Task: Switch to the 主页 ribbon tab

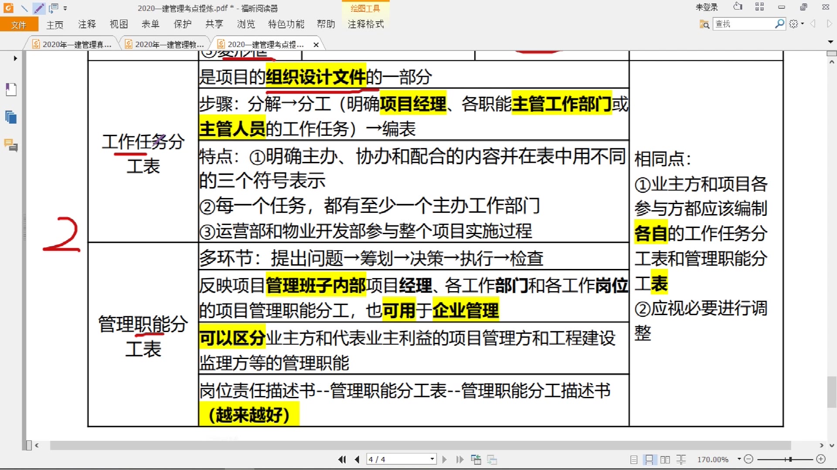Action: [x=55, y=24]
